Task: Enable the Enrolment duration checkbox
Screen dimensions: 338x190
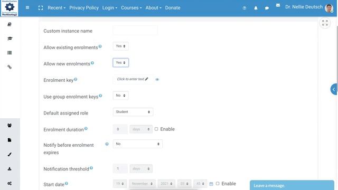Action: point(156,129)
